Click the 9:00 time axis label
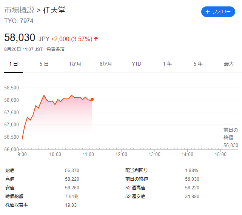This screenshot has width=242, height=215. tap(22, 154)
